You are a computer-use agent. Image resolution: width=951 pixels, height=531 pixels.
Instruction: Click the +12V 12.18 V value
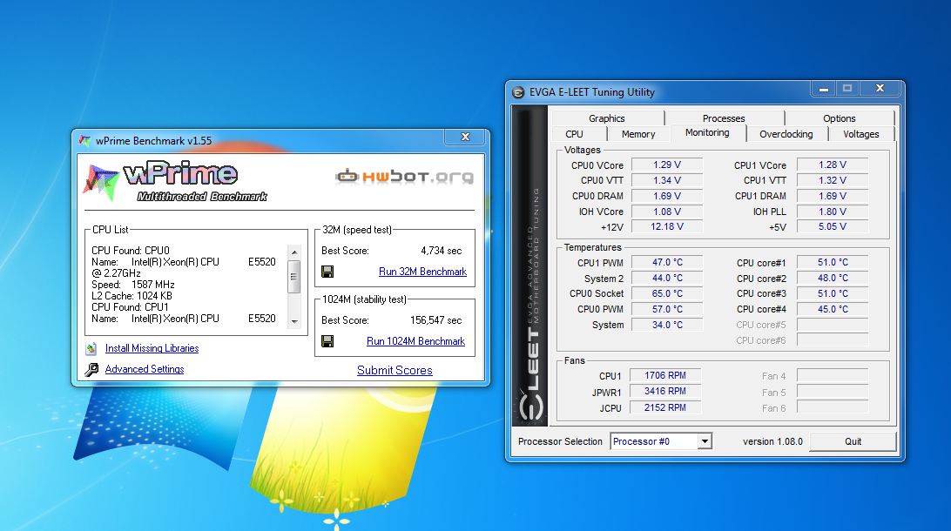(666, 226)
